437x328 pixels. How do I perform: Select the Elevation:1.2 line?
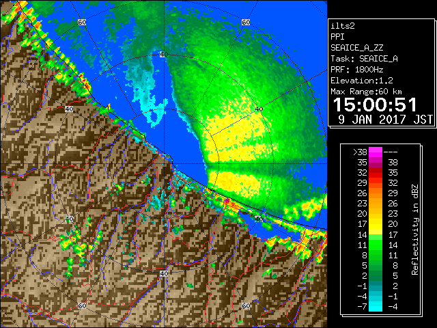pyautogui.click(x=361, y=81)
